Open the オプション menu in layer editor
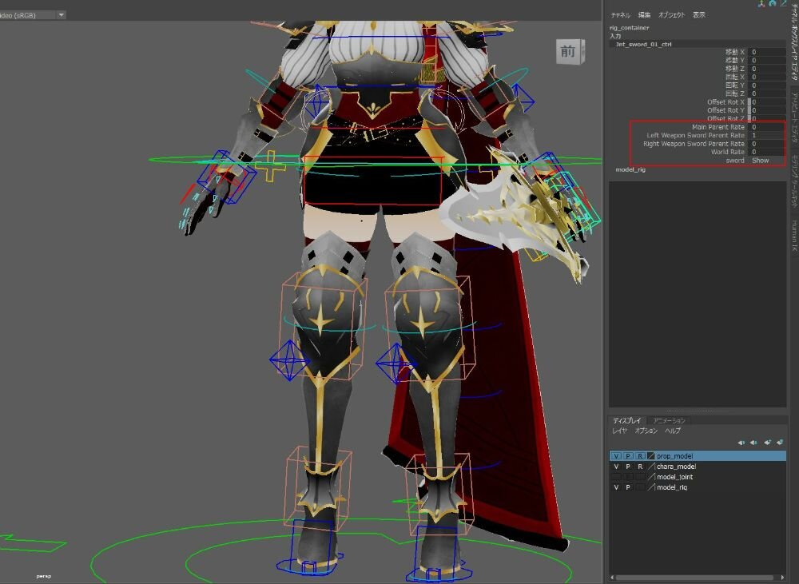 point(646,431)
